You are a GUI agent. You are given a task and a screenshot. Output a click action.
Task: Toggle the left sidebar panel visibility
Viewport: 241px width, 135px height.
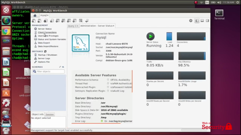[x=197, y=21]
